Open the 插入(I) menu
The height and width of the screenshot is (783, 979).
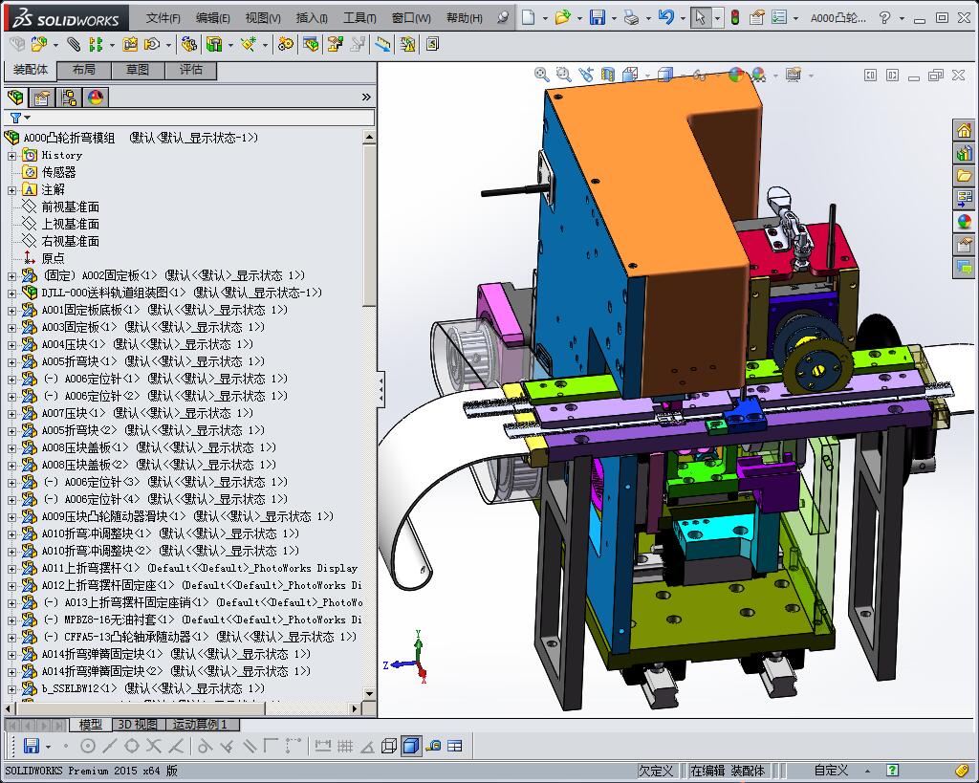coord(312,18)
